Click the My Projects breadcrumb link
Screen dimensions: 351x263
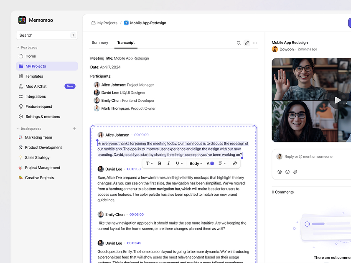(x=107, y=23)
